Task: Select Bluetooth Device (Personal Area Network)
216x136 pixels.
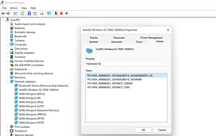Action: 44,86
